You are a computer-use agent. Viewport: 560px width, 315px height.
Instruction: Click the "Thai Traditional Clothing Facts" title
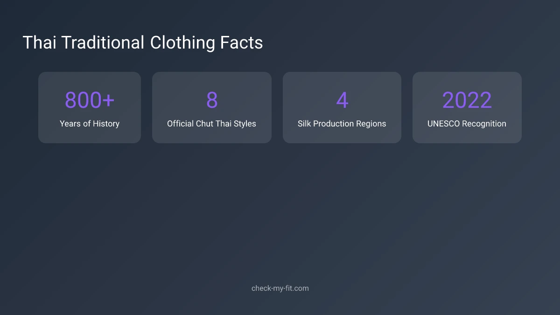click(x=143, y=42)
